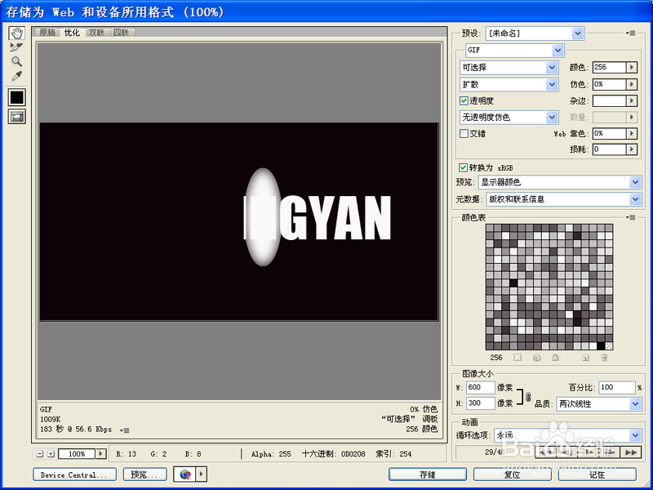Click the Toggle Slices Visibility button
The width and height of the screenshot is (653, 490).
[16, 118]
